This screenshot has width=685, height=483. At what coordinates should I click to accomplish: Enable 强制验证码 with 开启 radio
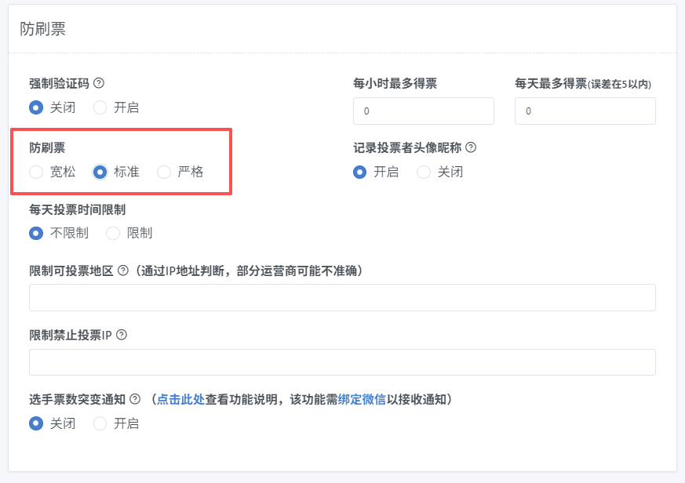[x=100, y=107]
